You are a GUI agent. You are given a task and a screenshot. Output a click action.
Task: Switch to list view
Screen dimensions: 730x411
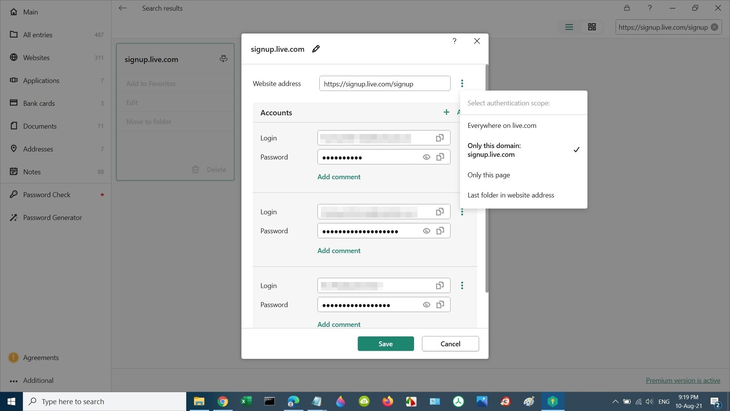tap(569, 27)
